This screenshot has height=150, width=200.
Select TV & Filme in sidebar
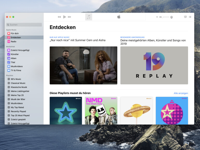point(24,70)
